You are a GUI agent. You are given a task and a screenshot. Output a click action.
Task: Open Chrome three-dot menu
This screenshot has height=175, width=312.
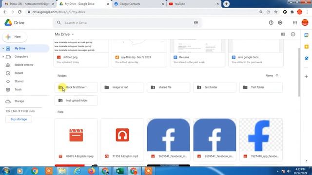(307, 12)
